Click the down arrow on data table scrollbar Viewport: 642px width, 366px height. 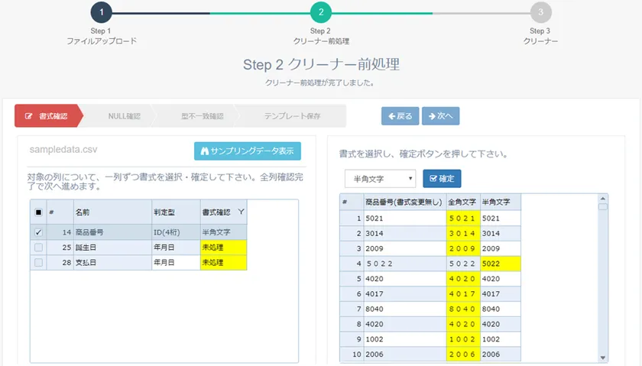tap(603, 357)
